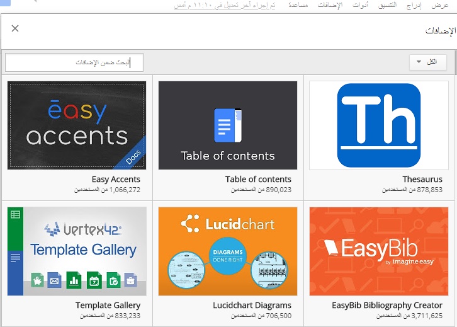Open the Lucidchart Diagrams add-on thumbnail
The image size is (457, 327).
point(228,251)
